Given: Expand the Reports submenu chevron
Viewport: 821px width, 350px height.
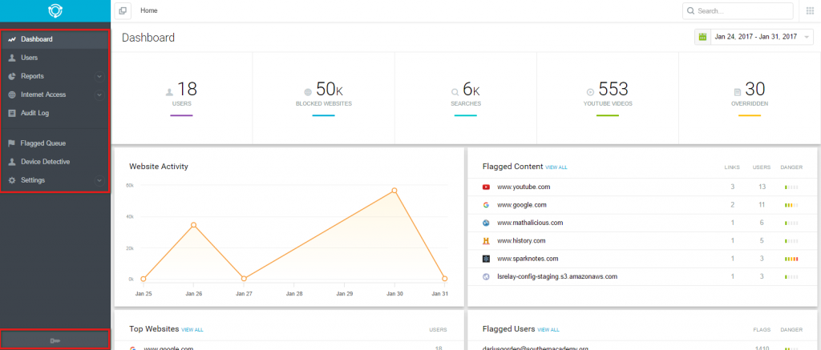Looking at the screenshot, I should point(99,76).
